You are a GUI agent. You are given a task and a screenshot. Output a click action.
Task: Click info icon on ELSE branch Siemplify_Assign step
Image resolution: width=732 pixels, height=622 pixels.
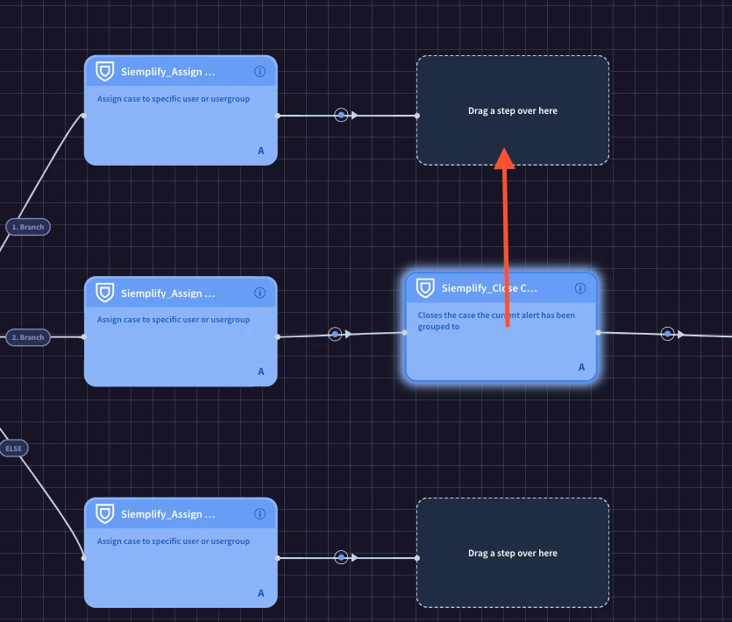pyautogui.click(x=260, y=513)
